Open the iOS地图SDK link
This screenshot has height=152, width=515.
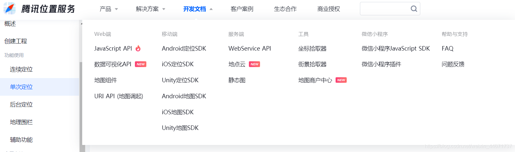point(178,112)
